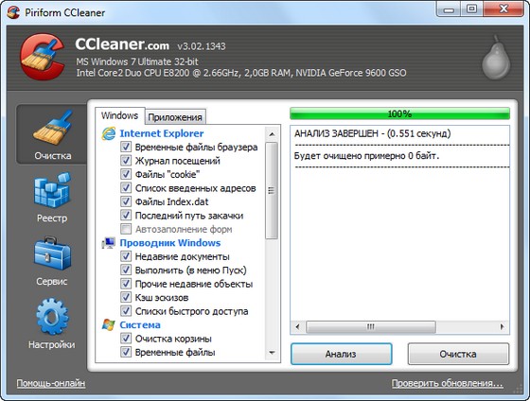Click the CCleaner logo in header

click(43, 57)
